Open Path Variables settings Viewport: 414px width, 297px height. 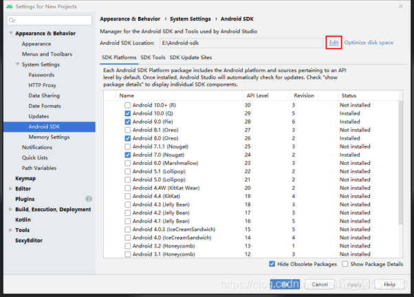point(39,168)
